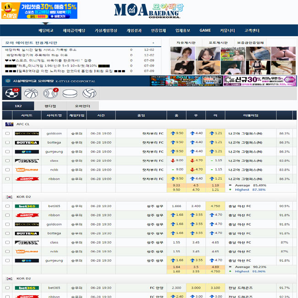Click the 스마일 30% signup banner
The image size is (298, 298).
pos(39,11)
